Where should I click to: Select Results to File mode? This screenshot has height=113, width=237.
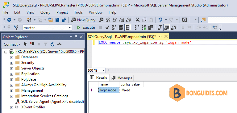[x=173, y=27]
